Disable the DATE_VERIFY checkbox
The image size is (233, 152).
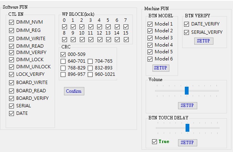[x=187, y=24]
